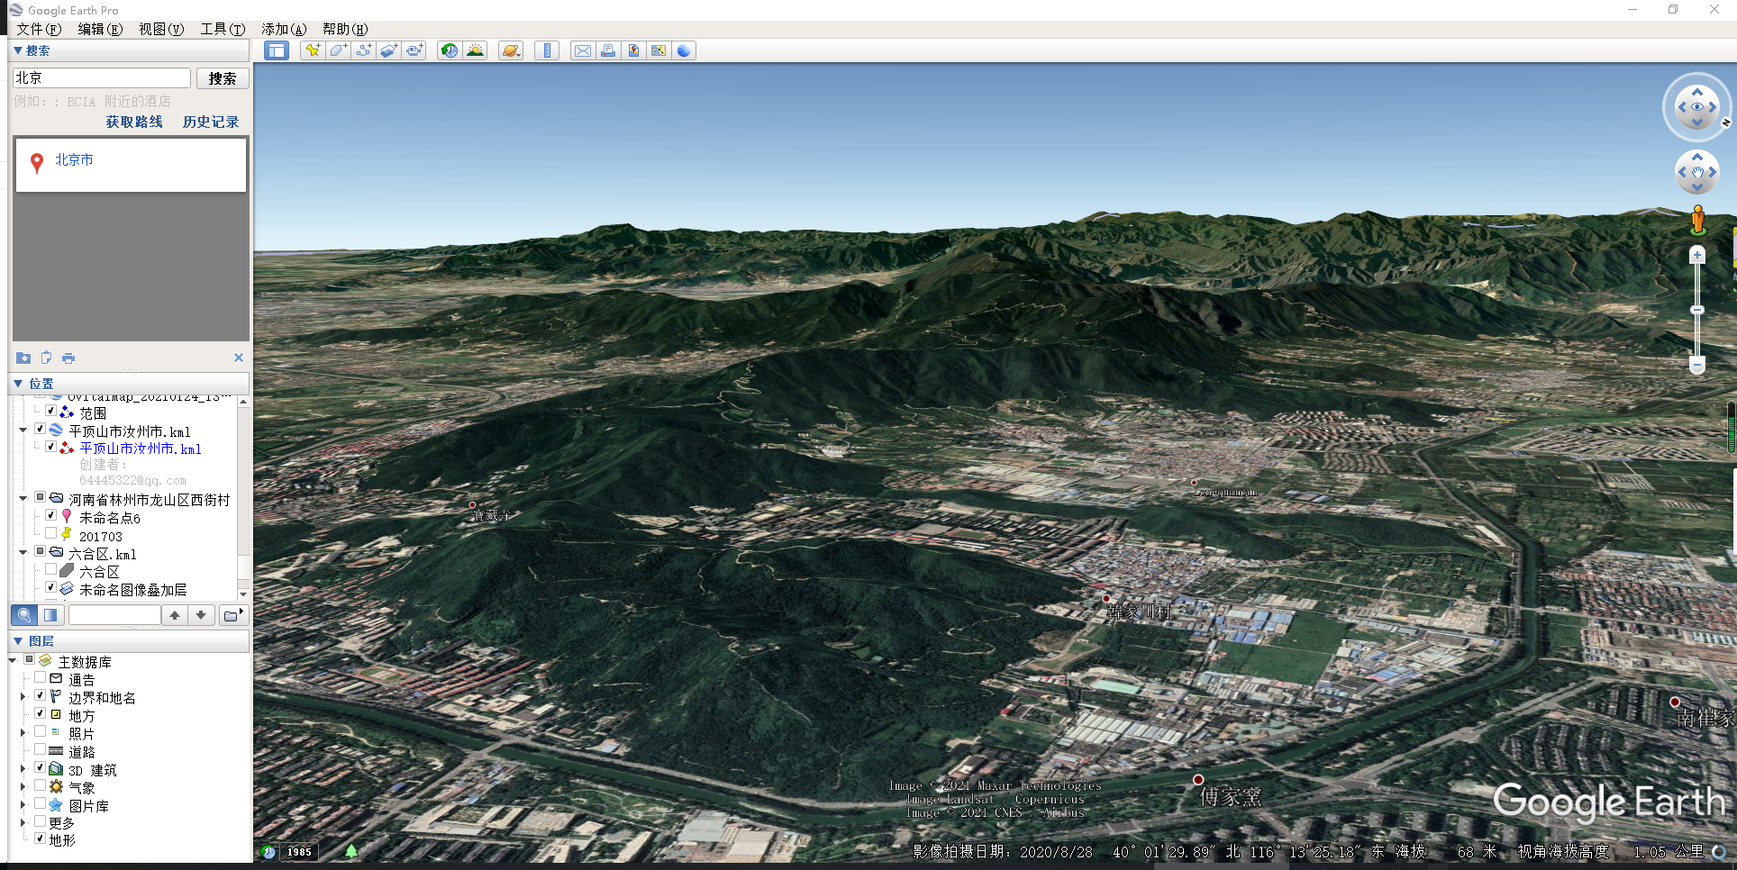Image resolution: width=1737 pixels, height=870 pixels.
Task: Check the 201703 placemark checkbox
Action: point(51,534)
